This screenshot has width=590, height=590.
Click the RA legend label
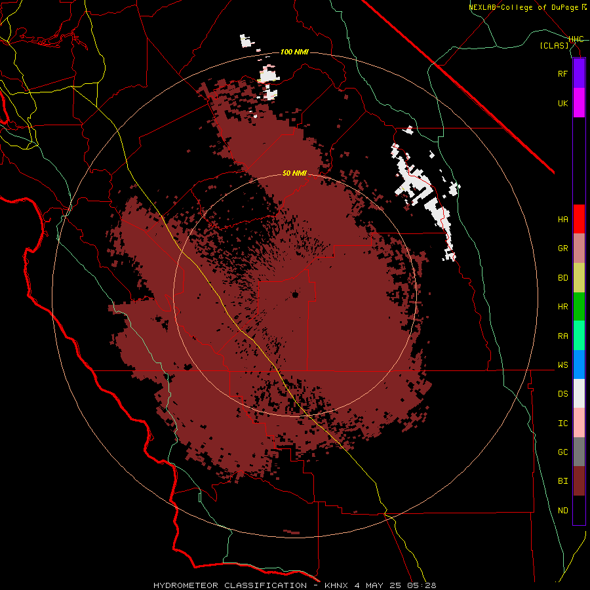point(563,336)
